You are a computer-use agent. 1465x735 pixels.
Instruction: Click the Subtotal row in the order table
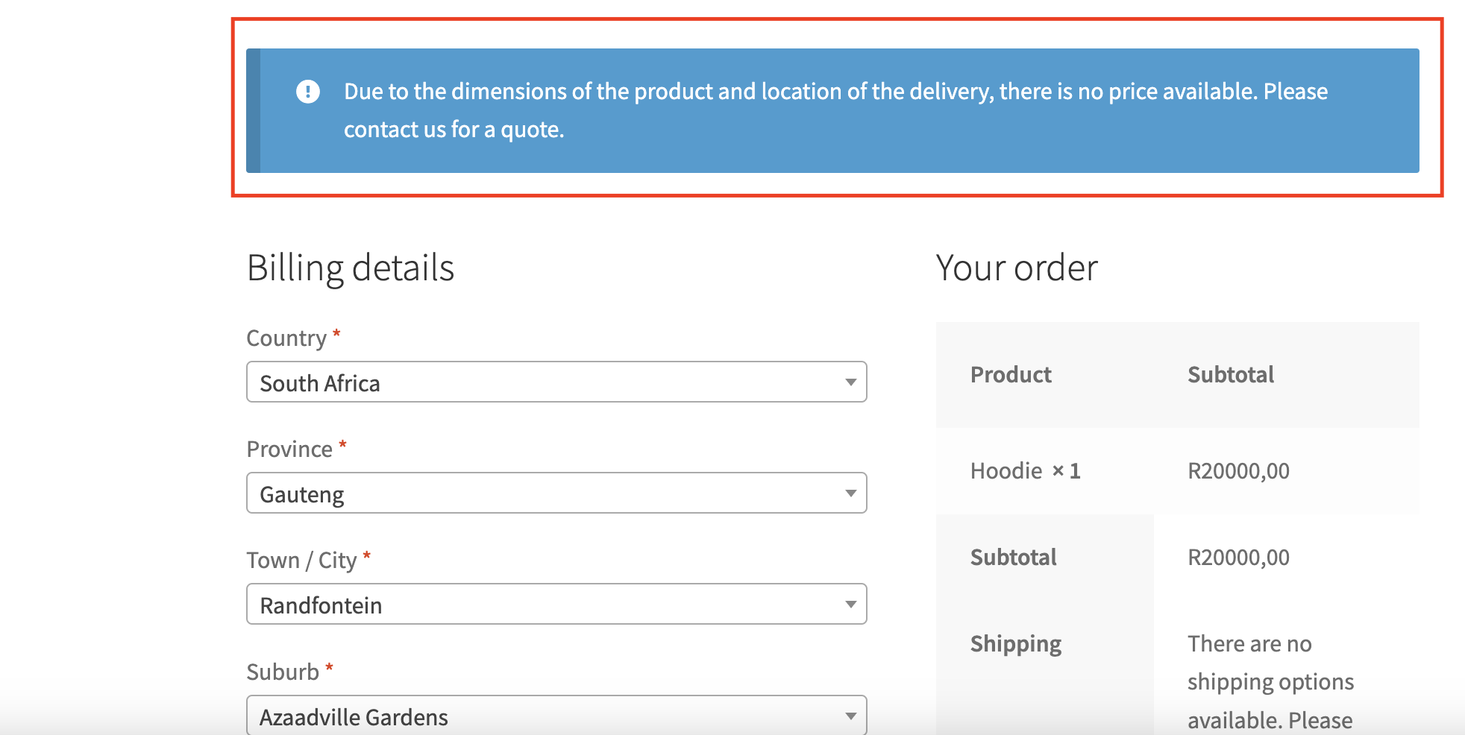(x=1013, y=557)
